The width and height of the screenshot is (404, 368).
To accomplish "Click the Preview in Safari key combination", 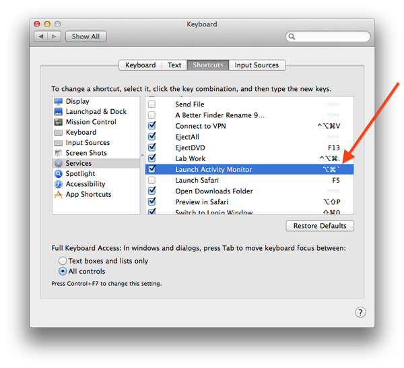I will [332, 202].
